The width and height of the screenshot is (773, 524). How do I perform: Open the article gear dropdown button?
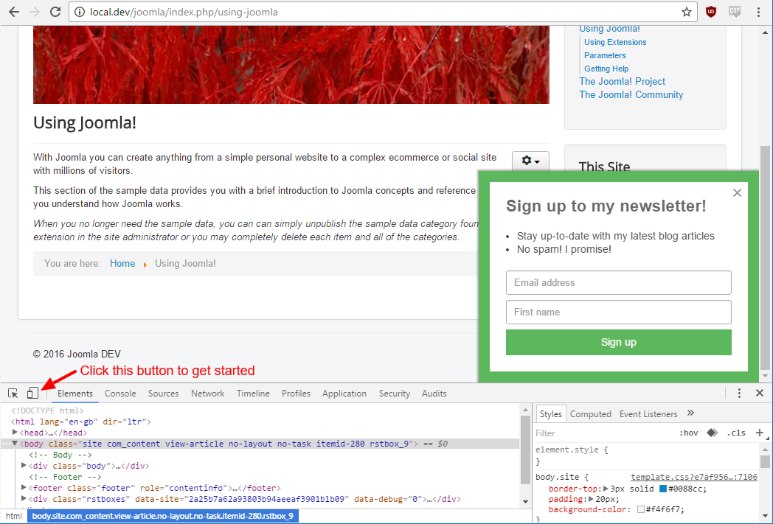click(530, 161)
